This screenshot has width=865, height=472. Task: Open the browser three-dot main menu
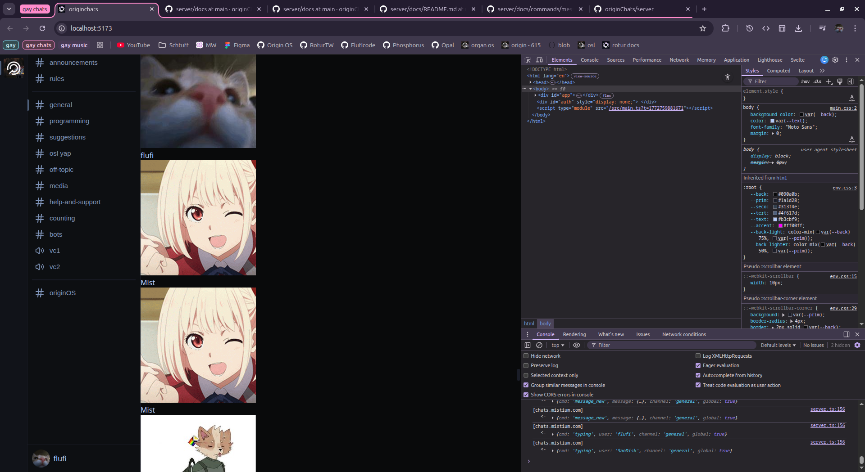click(x=855, y=28)
